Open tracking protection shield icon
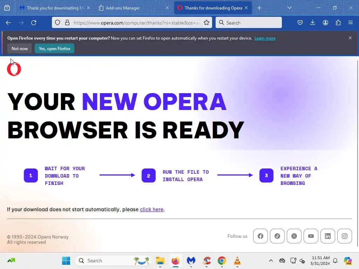 point(57,23)
